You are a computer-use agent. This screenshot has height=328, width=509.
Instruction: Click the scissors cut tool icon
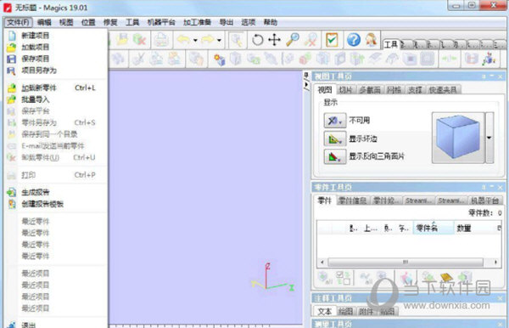coord(138,59)
